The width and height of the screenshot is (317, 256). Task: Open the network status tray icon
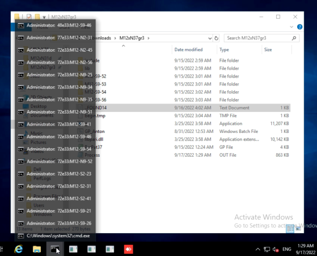click(x=267, y=249)
